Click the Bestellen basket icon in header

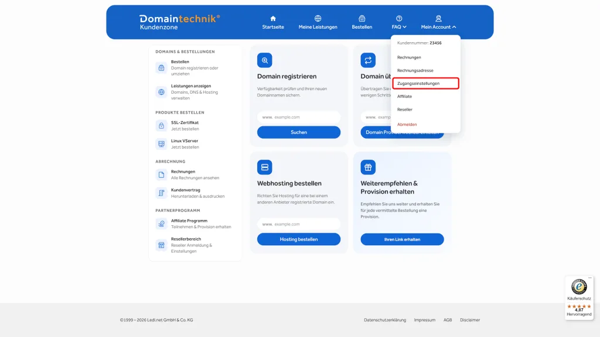coord(362,18)
